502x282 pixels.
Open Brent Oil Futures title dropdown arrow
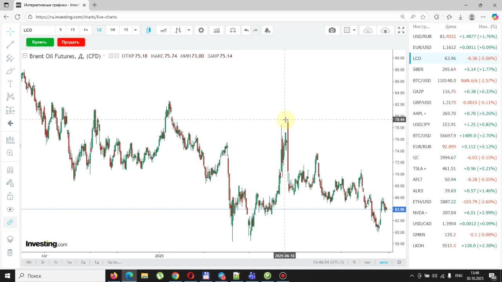pos(104,56)
